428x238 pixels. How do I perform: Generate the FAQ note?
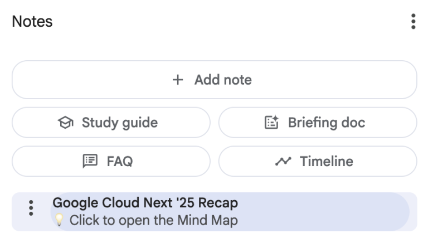[111, 162]
